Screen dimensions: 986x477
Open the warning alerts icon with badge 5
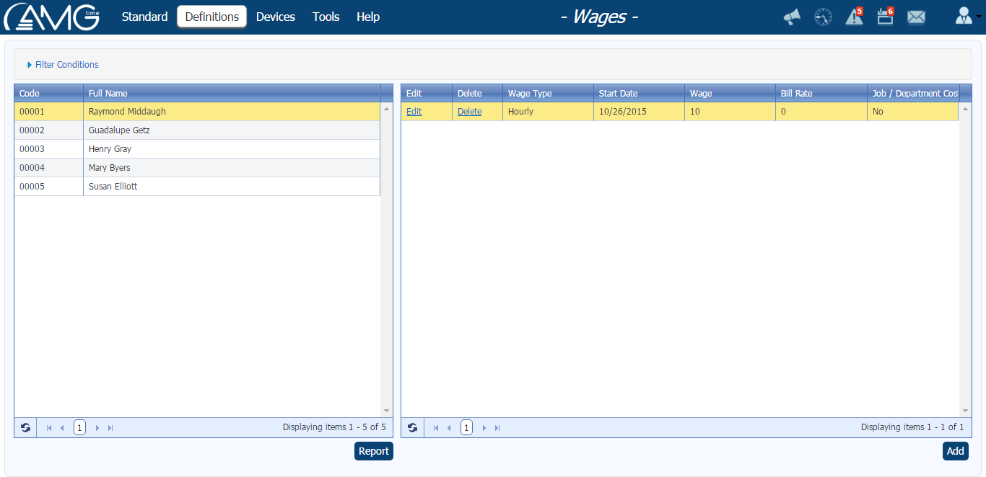pos(855,16)
